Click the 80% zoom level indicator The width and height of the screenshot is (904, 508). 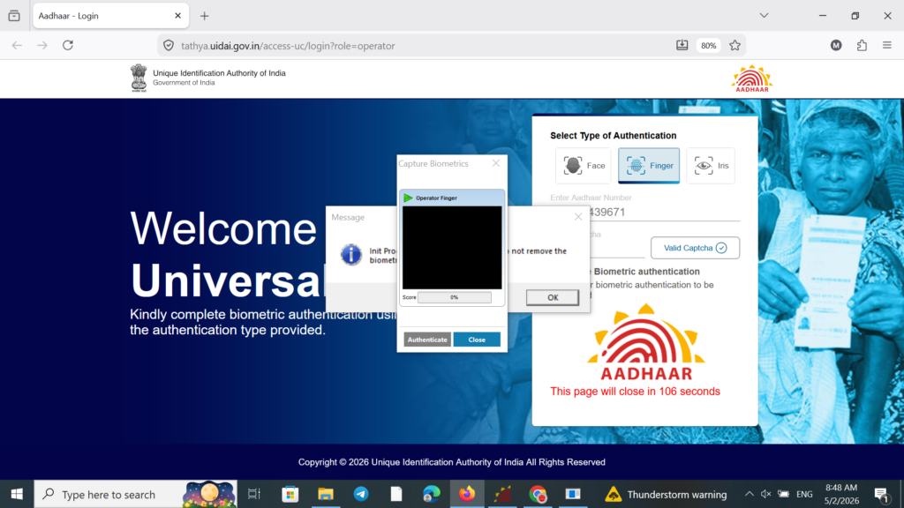[709, 46]
